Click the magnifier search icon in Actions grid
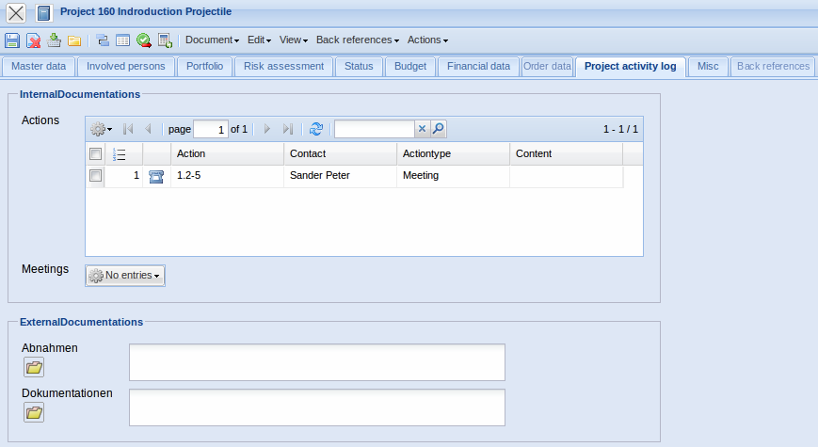The height and width of the screenshot is (447, 818). (438, 129)
